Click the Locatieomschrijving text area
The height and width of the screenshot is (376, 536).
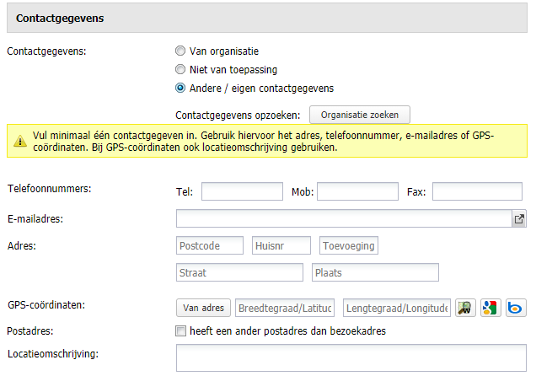pos(351,358)
